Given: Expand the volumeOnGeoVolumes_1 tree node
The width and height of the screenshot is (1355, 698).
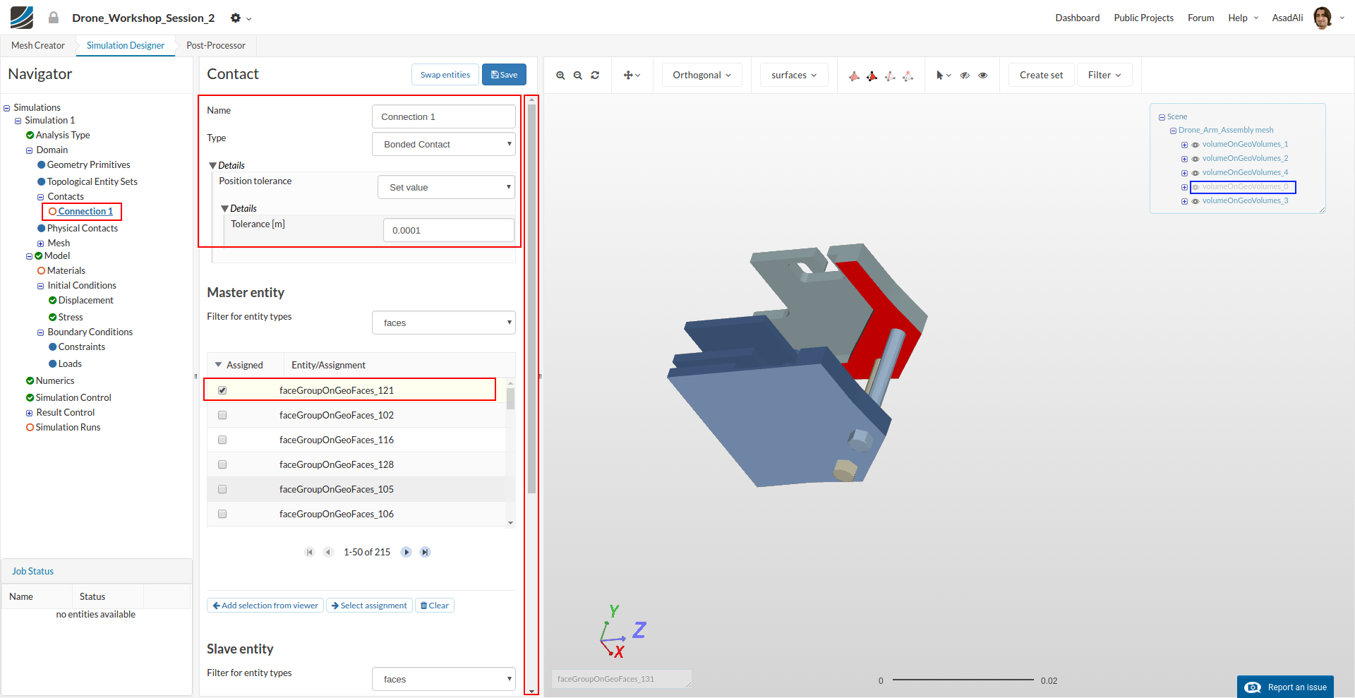Looking at the screenshot, I should pos(1184,145).
